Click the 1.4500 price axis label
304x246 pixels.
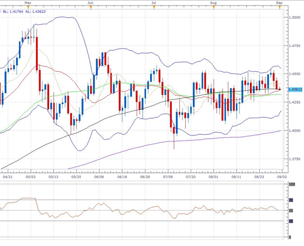[x=295, y=74]
